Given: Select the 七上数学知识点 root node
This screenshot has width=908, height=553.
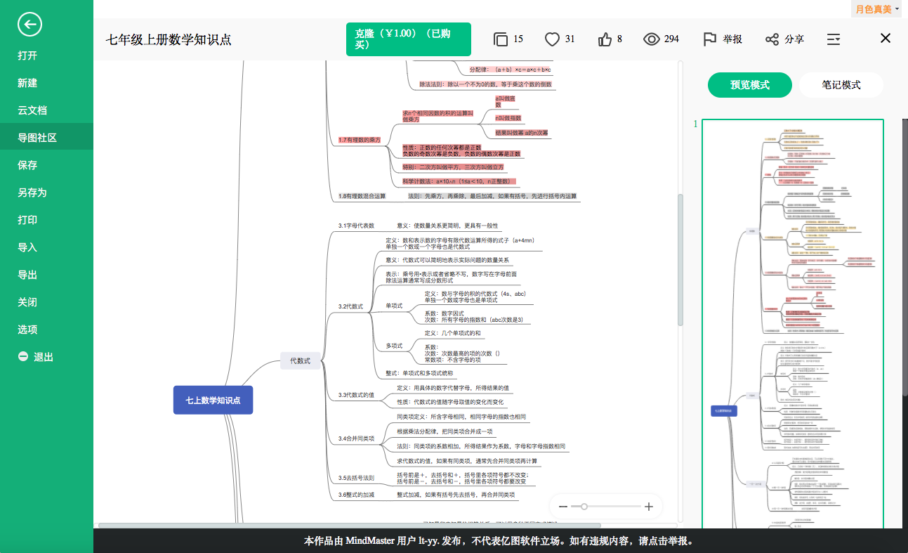Looking at the screenshot, I should click(x=213, y=400).
